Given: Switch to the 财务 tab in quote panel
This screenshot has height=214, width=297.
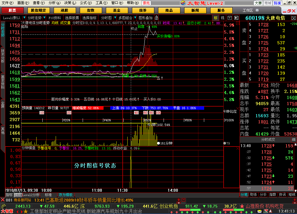Looking at the screenshot, I should point(253,195).
